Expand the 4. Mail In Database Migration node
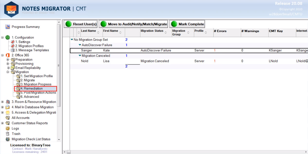The image size is (308, 154). [x=2, y=107]
